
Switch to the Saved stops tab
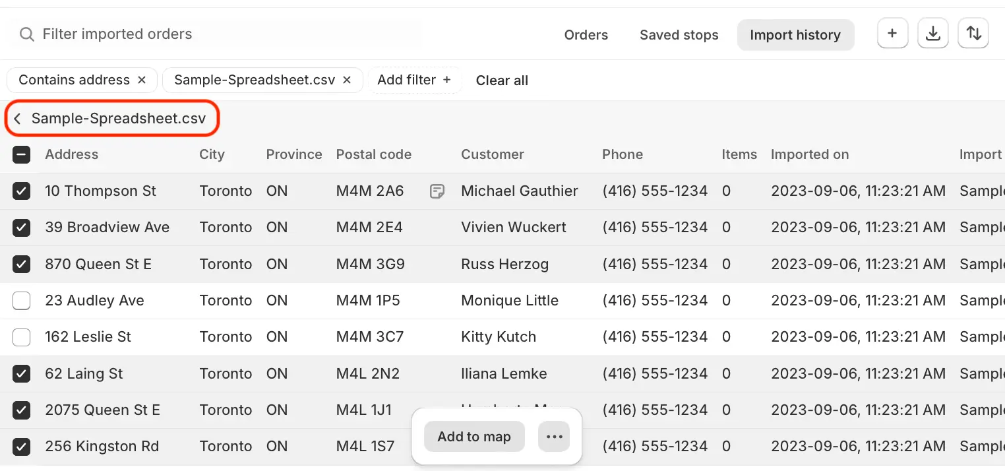pyautogui.click(x=679, y=35)
